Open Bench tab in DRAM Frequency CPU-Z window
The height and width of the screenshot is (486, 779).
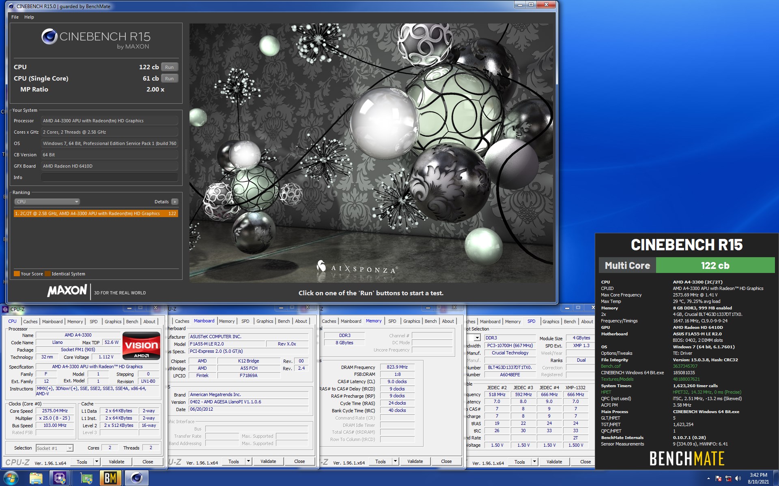click(x=431, y=321)
